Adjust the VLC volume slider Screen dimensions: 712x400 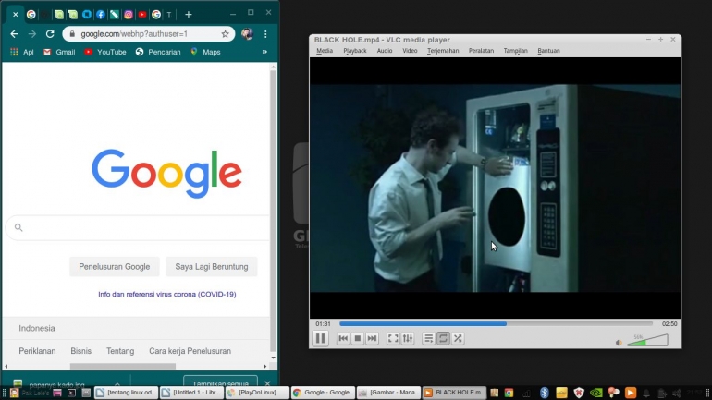coord(647,340)
